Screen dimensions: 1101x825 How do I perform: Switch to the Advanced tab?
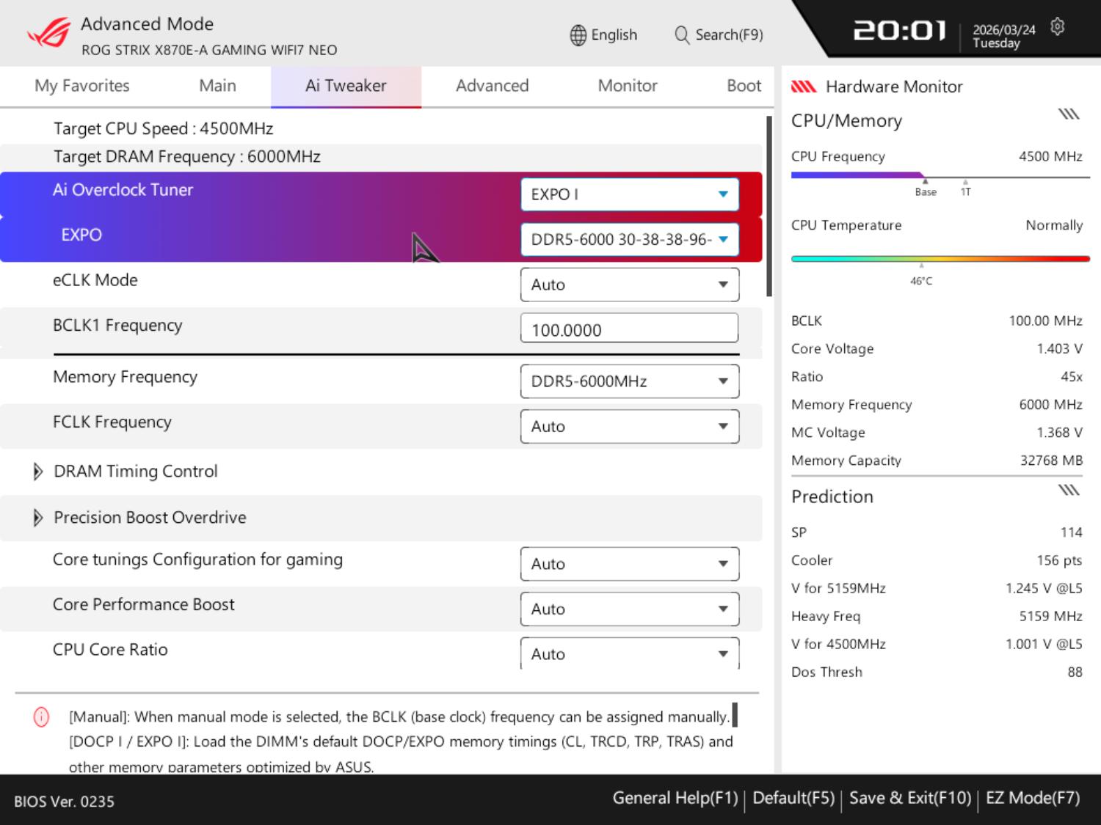click(x=492, y=86)
